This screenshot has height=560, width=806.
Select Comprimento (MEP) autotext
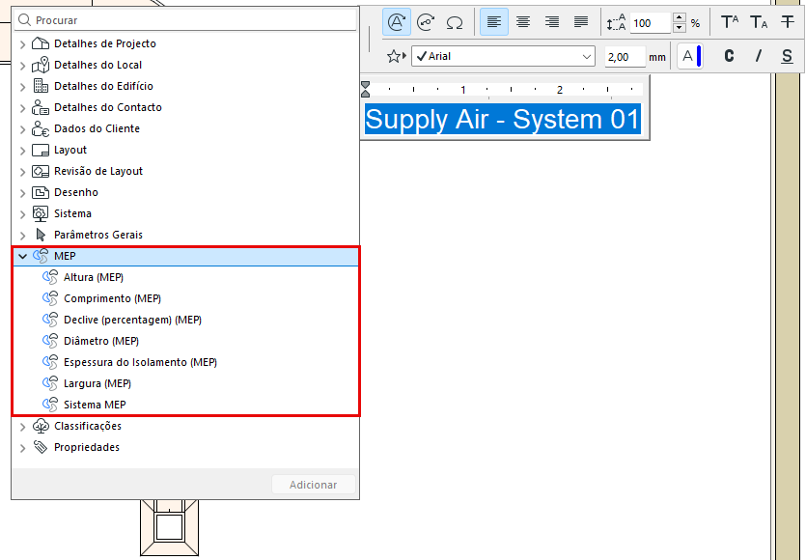[x=185, y=298]
